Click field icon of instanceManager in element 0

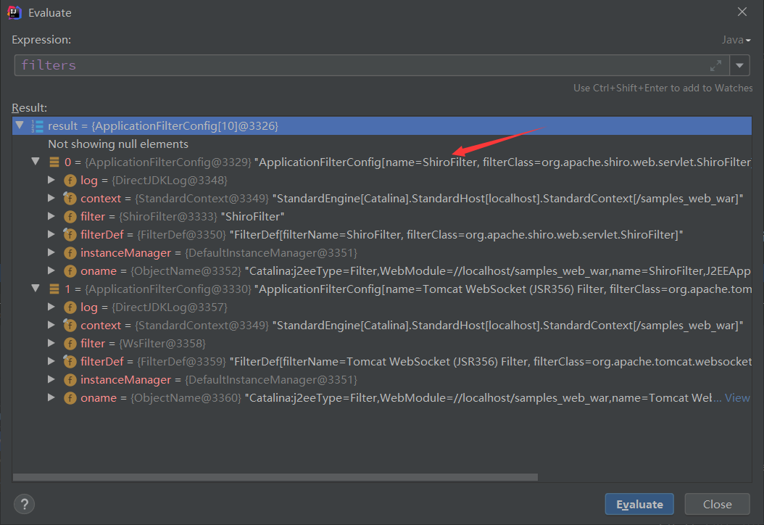70,253
